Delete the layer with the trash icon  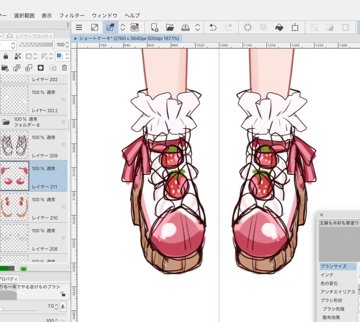click(64, 68)
